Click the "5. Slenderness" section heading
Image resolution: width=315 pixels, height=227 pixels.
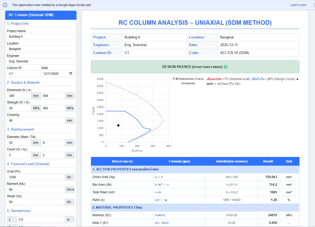19,211
